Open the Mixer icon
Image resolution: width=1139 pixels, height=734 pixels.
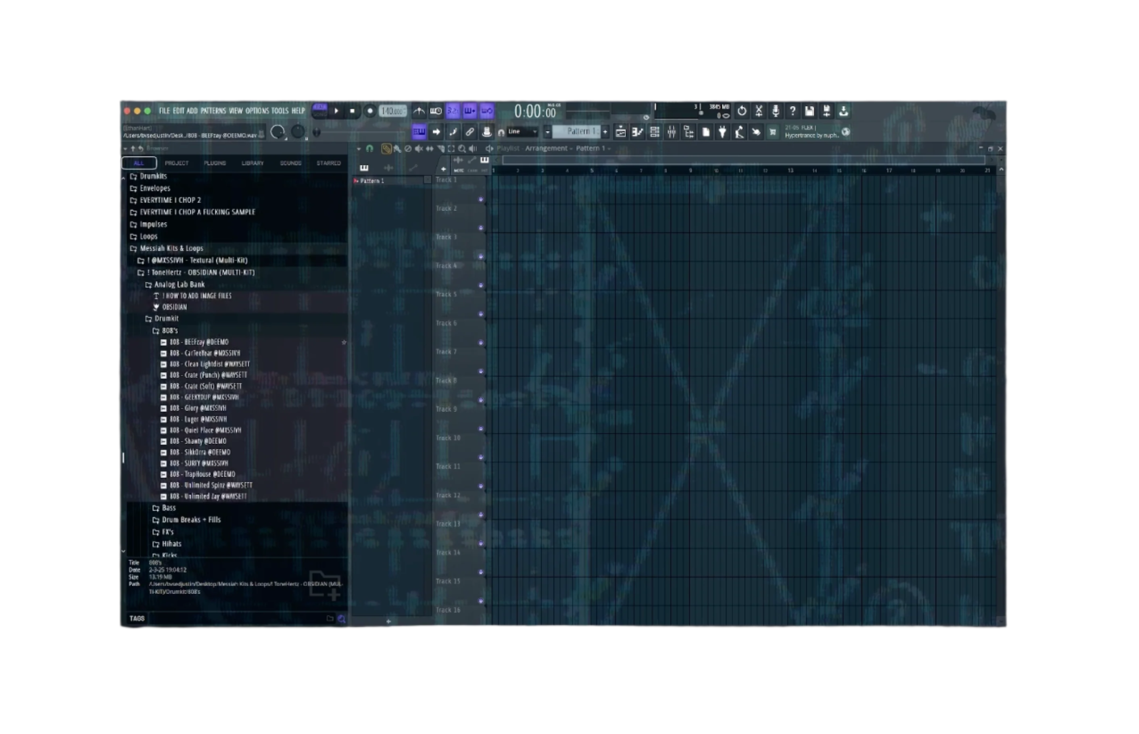672,132
